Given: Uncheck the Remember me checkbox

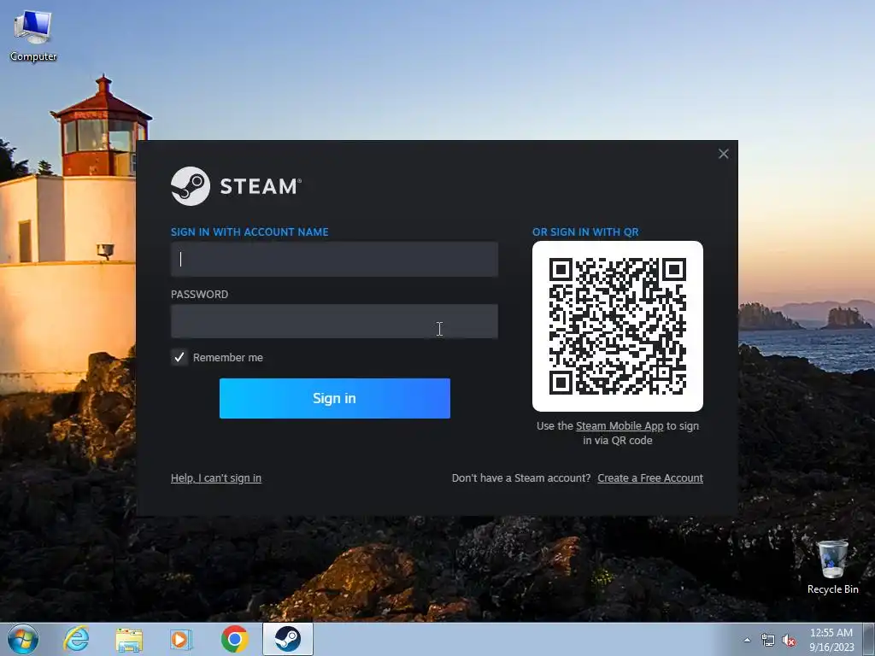Looking at the screenshot, I should [x=179, y=357].
